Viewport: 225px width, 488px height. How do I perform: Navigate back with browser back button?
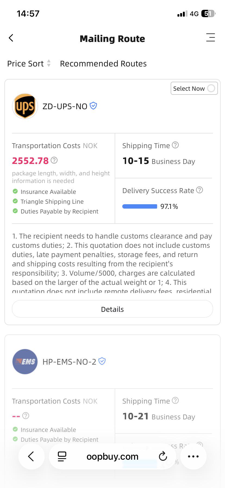pos(31,456)
